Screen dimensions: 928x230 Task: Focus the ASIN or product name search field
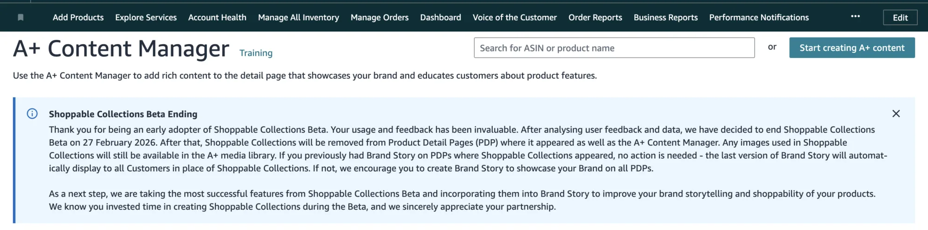(614, 48)
